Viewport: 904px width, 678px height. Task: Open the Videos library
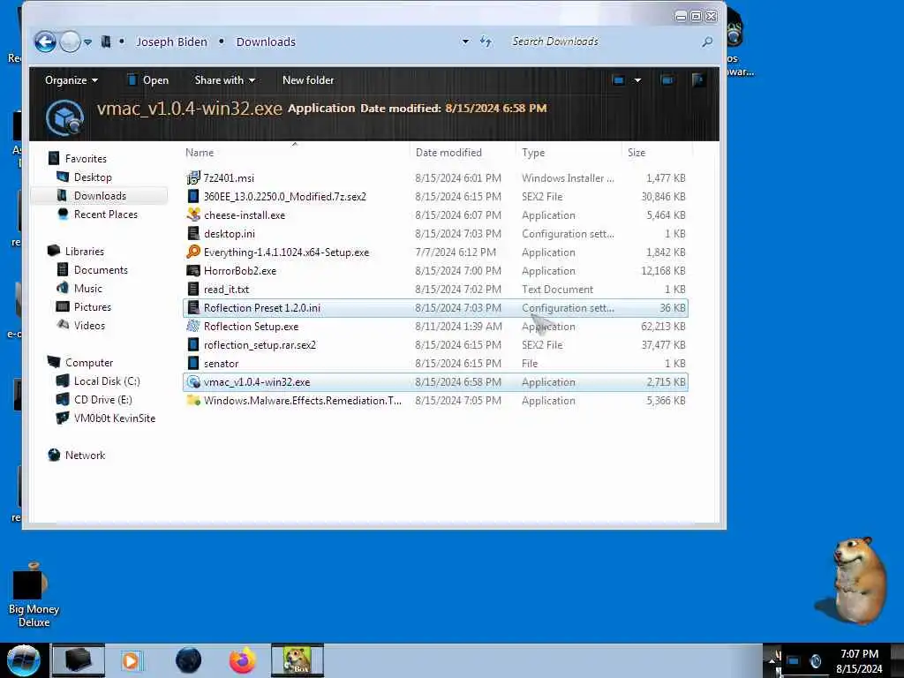(x=89, y=325)
